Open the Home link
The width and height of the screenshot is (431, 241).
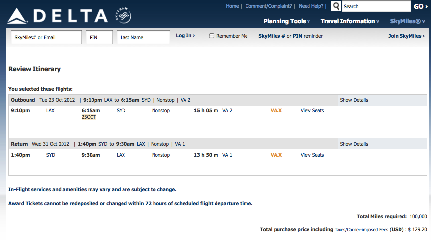[232, 6]
